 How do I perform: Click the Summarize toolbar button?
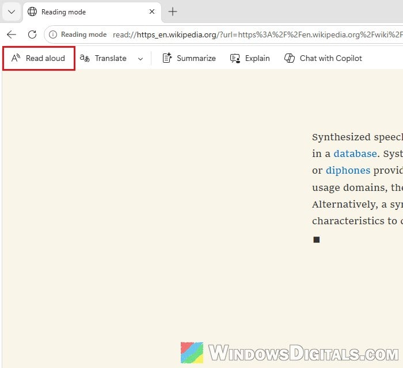pos(189,58)
